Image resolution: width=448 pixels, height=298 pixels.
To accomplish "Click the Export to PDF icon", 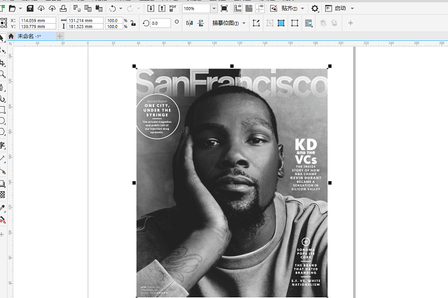I will pyautogui.click(x=173, y=8).
